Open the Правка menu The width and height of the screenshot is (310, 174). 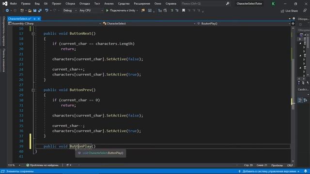click(26, 3)
